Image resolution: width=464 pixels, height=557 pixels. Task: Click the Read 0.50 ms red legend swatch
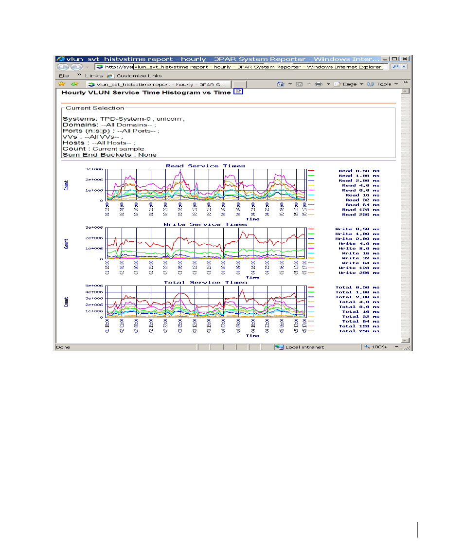[x=311, y=171]
